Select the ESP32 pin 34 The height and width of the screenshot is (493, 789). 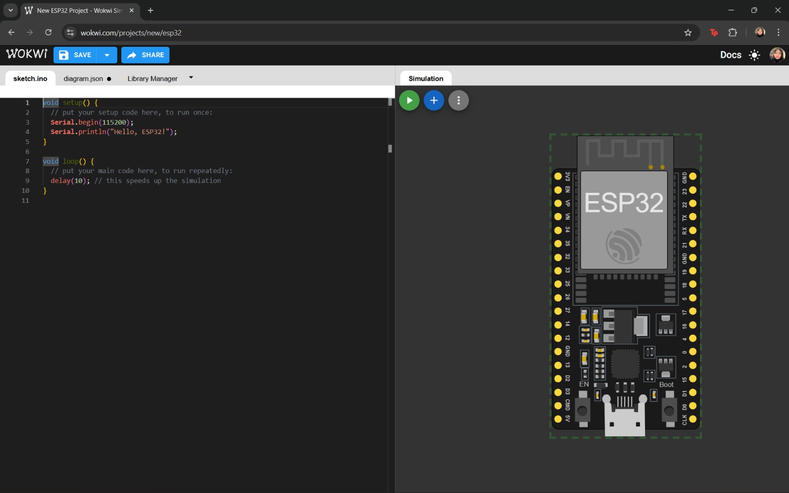coord(558,230)
